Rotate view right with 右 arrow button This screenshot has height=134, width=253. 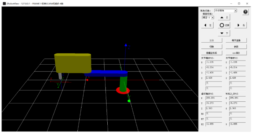240,25
